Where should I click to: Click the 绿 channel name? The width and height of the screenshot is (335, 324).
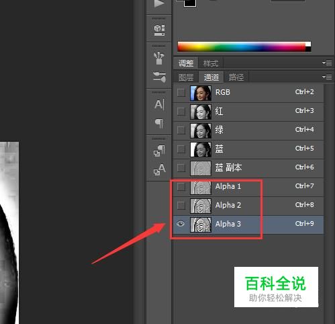219,130
